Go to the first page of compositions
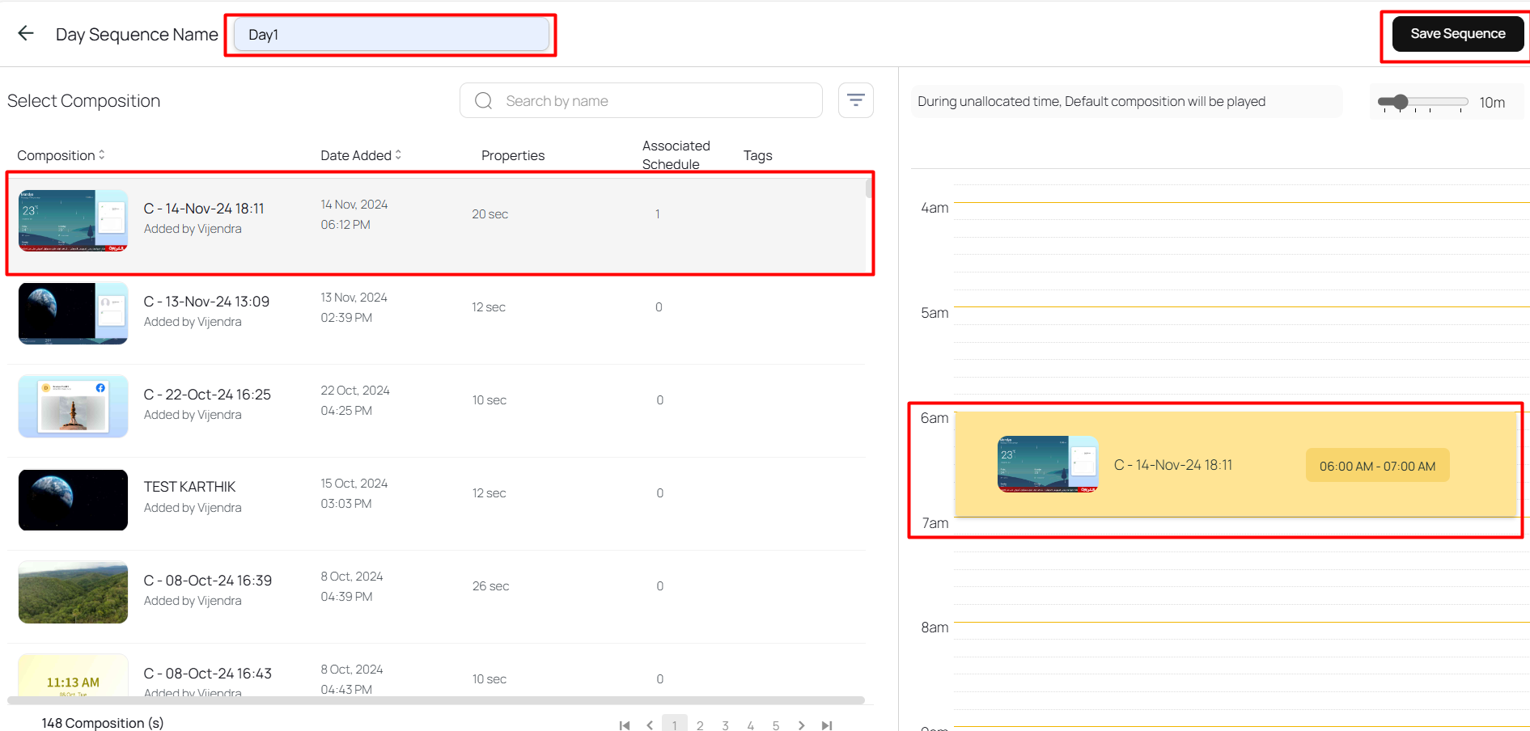 tap(624, 725)
